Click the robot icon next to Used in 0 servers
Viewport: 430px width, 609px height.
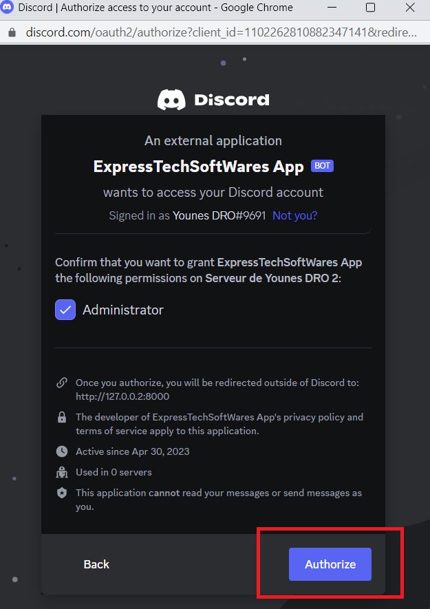(62, 472)
